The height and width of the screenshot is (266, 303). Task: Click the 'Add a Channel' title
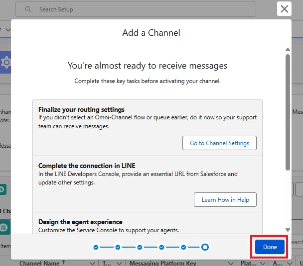151,33
